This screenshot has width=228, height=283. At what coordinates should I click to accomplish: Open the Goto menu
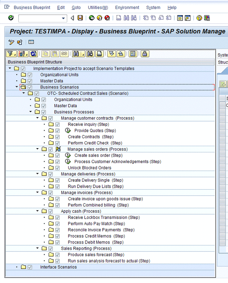(76, 8)
